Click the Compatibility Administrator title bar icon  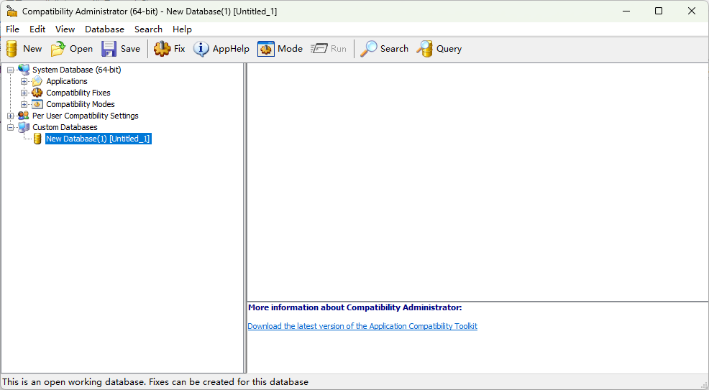pyautogui.click(x=12, y=11)
